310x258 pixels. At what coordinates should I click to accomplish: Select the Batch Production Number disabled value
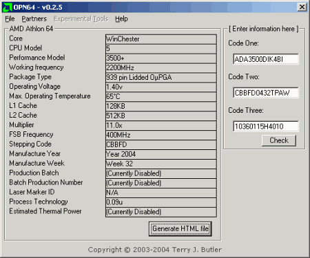point(161,184)
